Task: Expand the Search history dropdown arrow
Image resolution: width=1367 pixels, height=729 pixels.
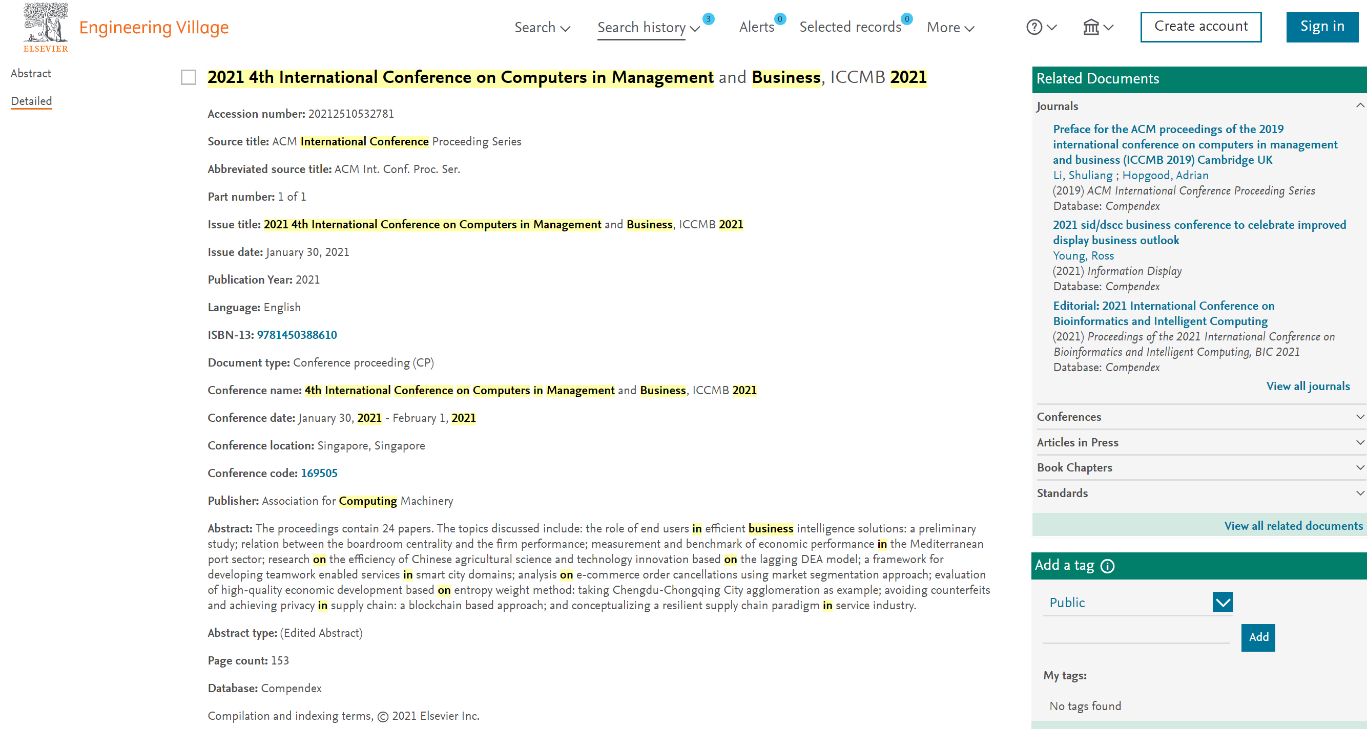Action: pyautogui.click(x=695, y=29)
